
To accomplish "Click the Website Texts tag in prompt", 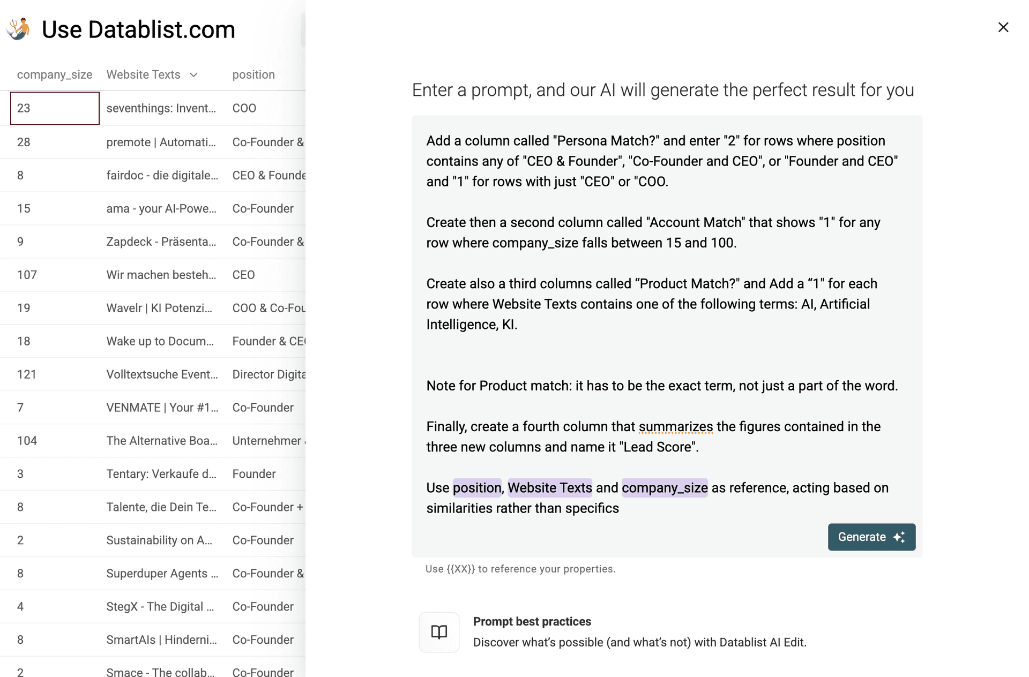I will 550,488.
